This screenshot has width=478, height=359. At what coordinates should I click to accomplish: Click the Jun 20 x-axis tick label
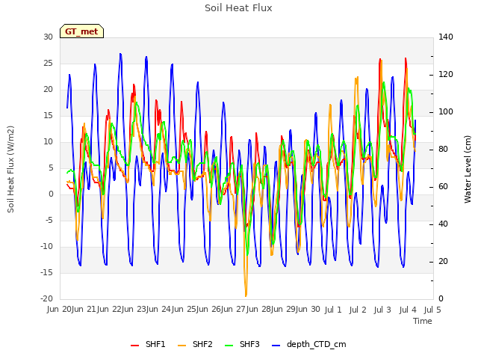click(x=59, y=309)
